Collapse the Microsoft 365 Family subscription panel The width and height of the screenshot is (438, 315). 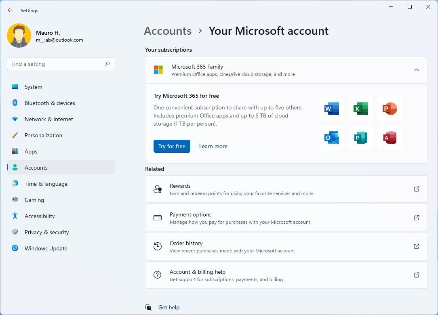(x=417, y=69)
